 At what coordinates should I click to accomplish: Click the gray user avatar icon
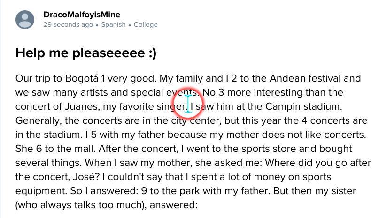point(25,20)
